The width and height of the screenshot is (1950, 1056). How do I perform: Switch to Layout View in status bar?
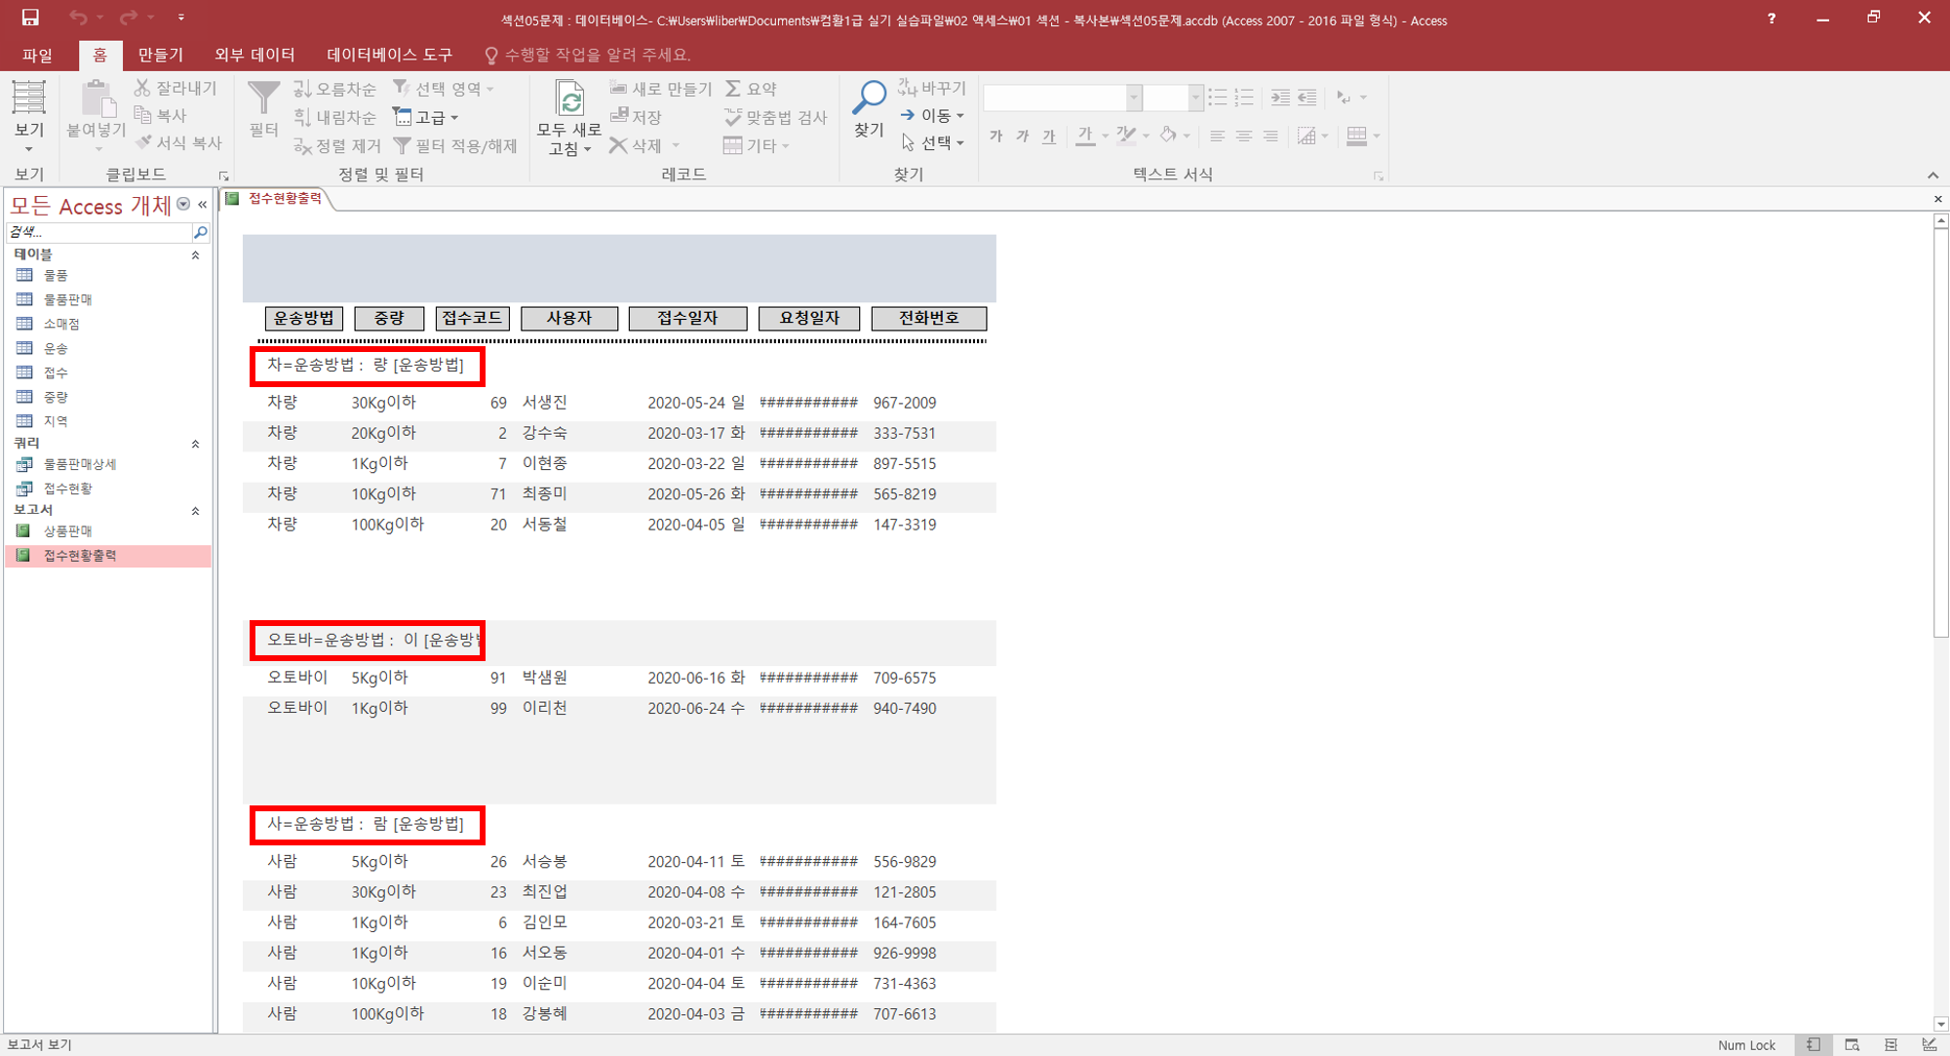[x=1891, y=1044]
